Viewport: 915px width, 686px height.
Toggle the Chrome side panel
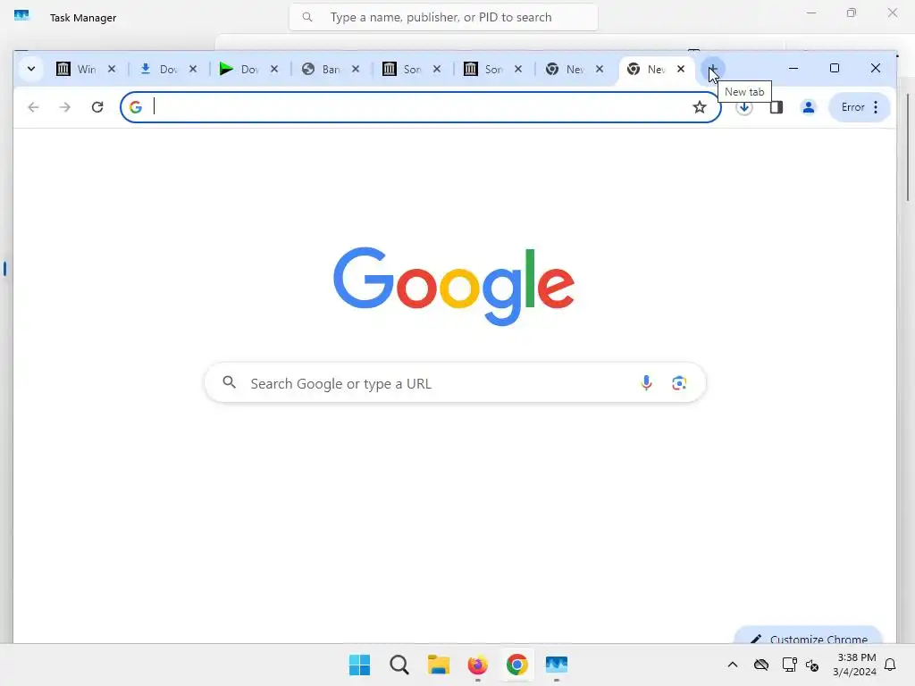coord(776,107)
